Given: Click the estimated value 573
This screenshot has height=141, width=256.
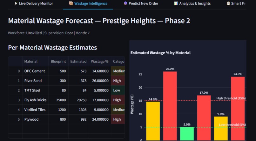Looking at the screenshot, I should click(x=78, y=71).
